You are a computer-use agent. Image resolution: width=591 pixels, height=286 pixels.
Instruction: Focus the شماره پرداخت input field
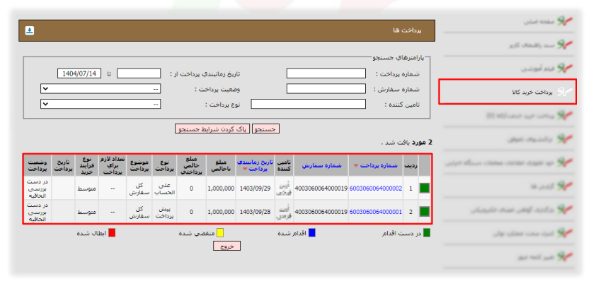pos(326,73)
